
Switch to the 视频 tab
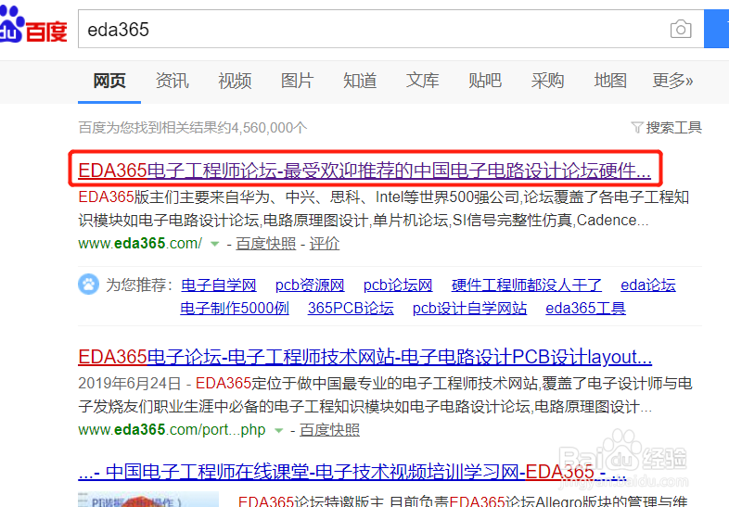pyautogui.click(x=235, y=81)
